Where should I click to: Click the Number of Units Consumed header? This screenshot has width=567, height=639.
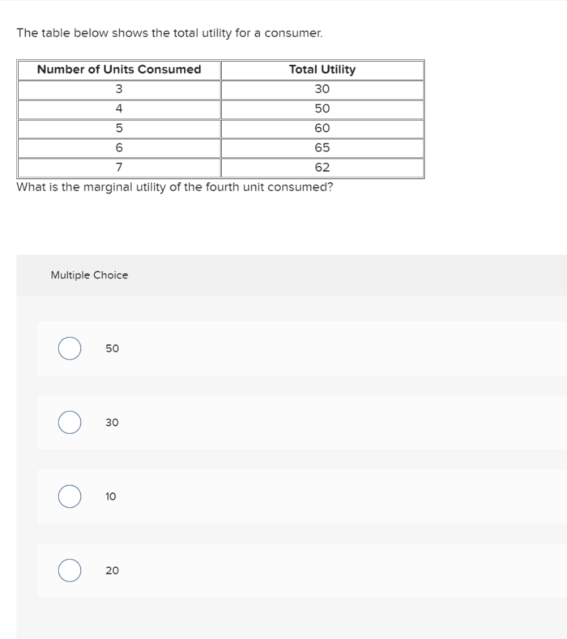(x=120, y=70)
